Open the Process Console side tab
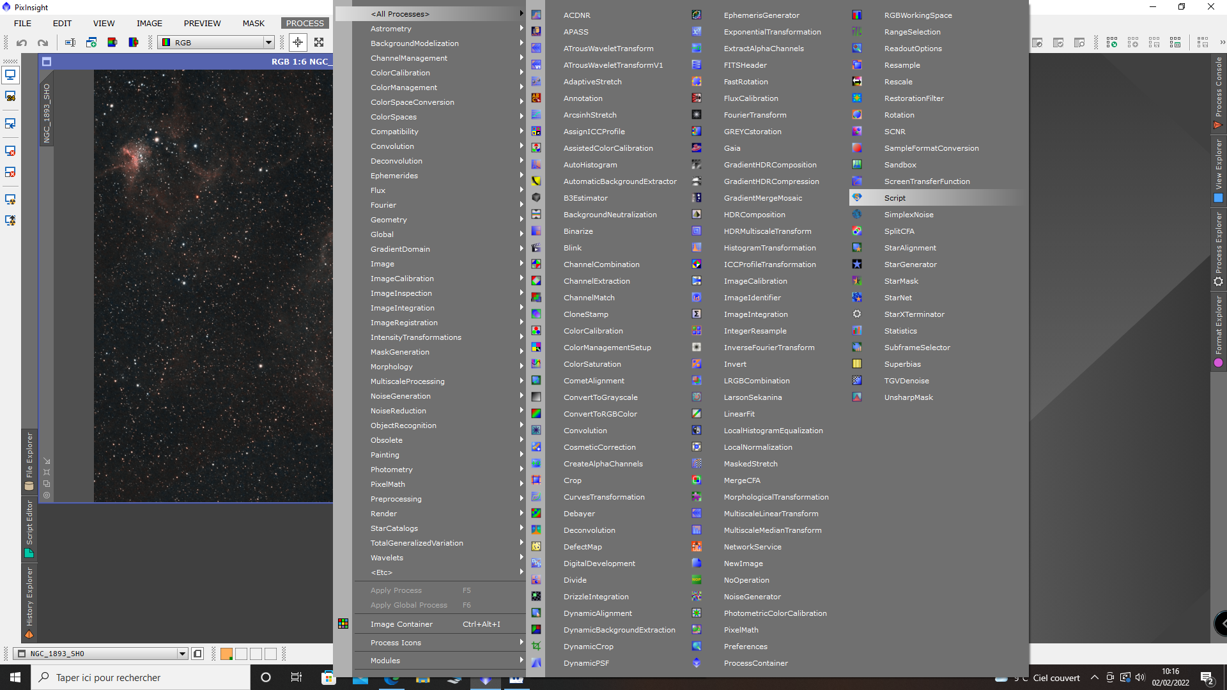The width and height of the screenshot is (1227, 690). click(x=1218, y=93)
